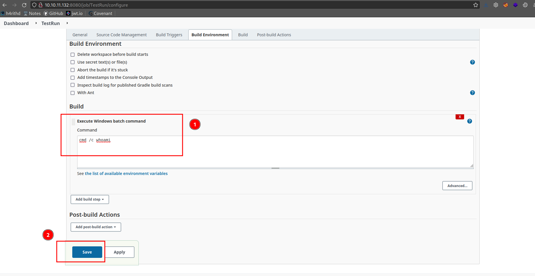The width and height of the screenshot is (535, 276).
Task: Expand the breadcrumb arrow after TestRun
Action: [67, 23]
